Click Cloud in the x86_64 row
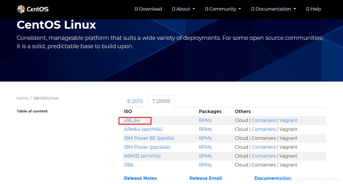The image size is (343, 184). [x=241, y=120]
